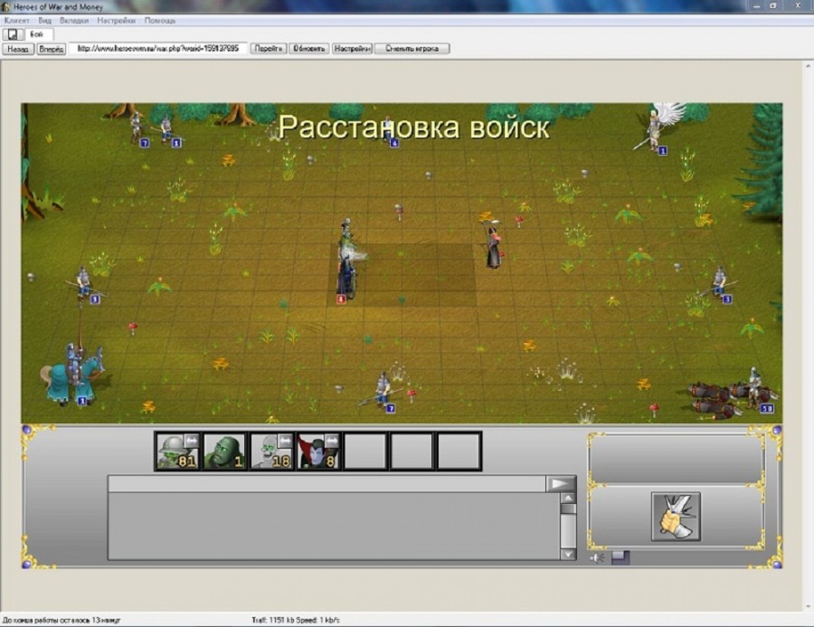The width and height of the screenshot is (814, 627).
Task: Go forward with the Вперёд button
Action: [x=52, y=49]
